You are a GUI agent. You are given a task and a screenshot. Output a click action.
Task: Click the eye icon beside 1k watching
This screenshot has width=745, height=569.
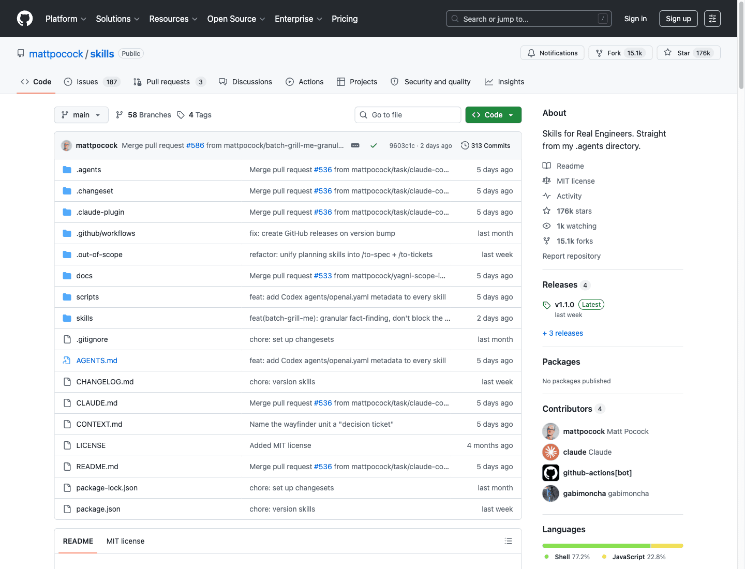pyautogui.click(x=547, y=226)
